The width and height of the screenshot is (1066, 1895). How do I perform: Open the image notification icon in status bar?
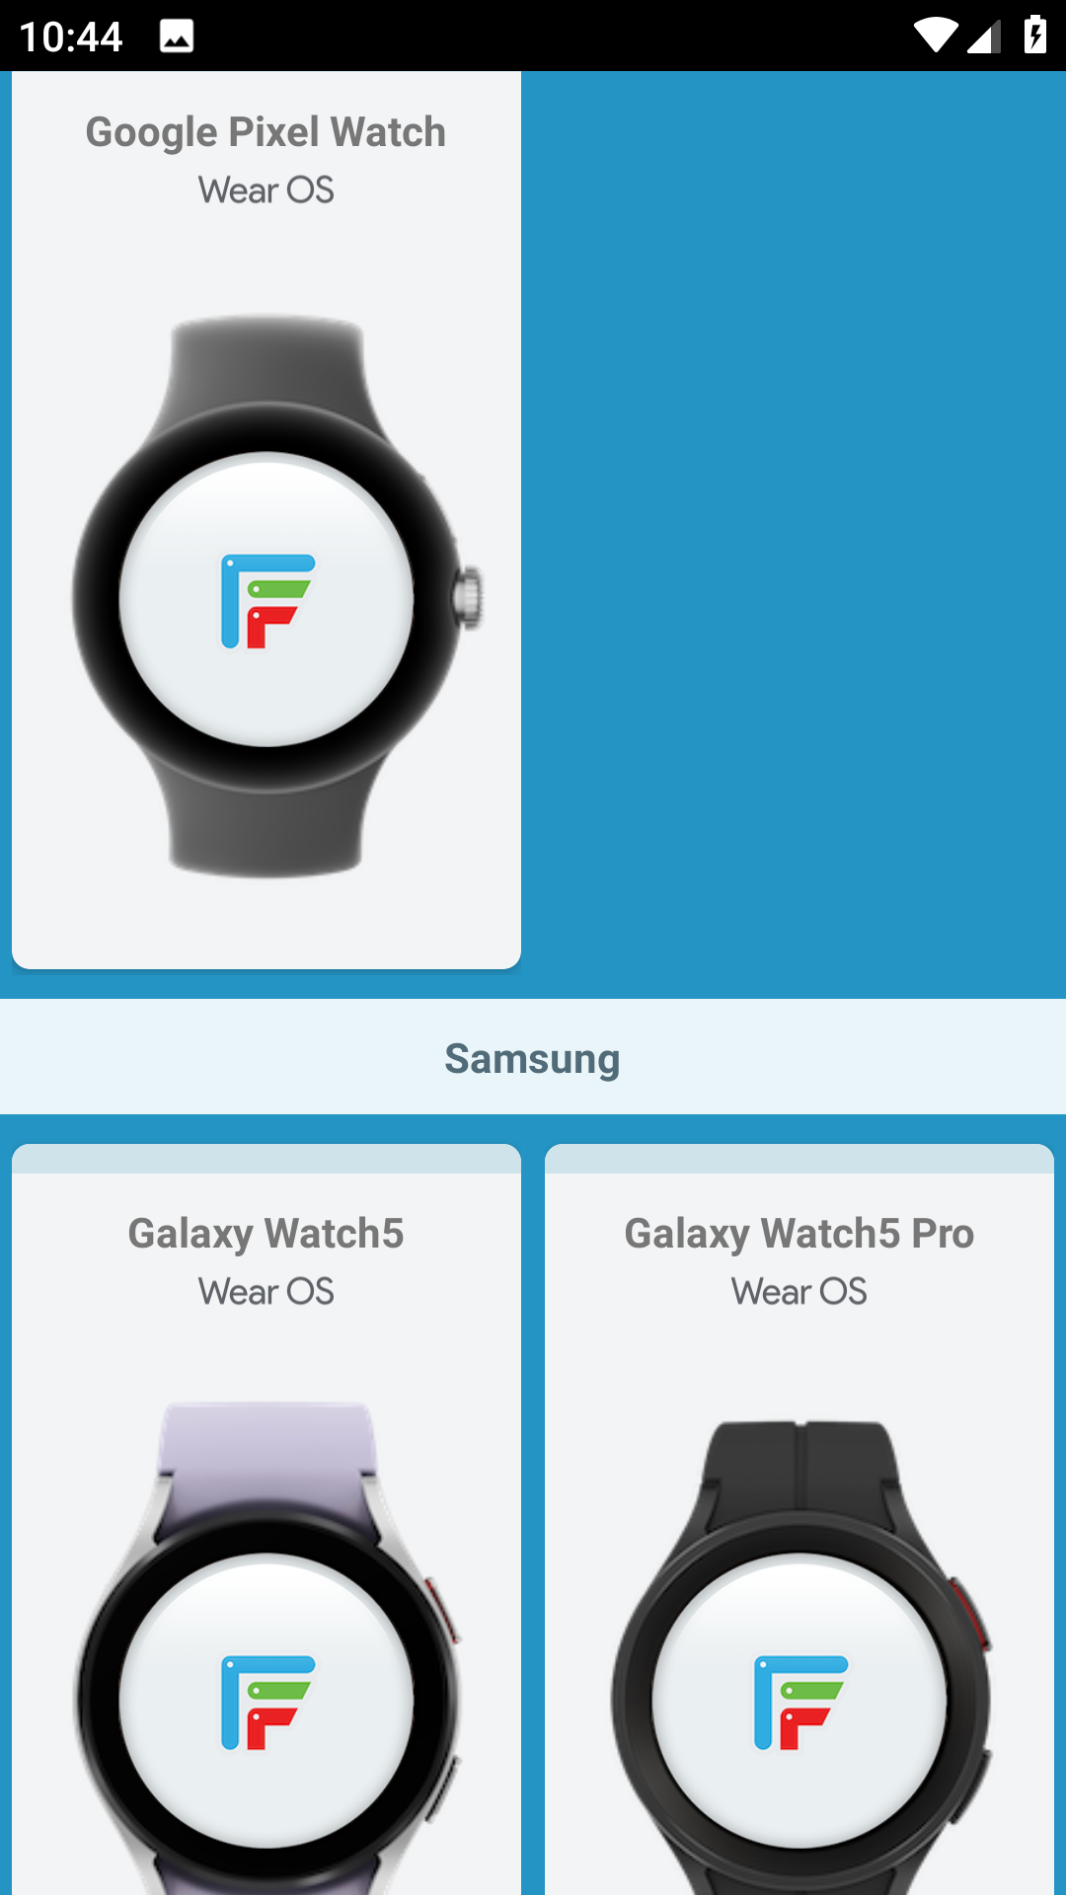177,37
